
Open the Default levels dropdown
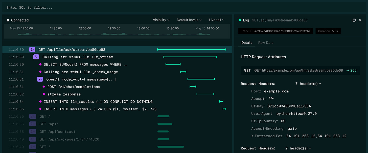click(x=189, y=20)
